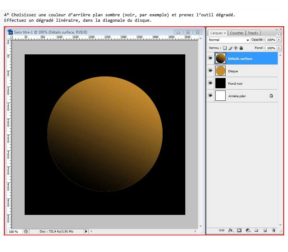Lock transparent pixels icon
Image resolution: width=288 pixels, height=252 pixels.
tap(225, 48)
